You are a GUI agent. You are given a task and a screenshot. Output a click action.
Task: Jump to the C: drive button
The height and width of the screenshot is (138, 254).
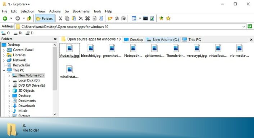(6, 33)
